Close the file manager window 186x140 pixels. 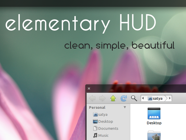pyautogui.click(x=89, y=88)
